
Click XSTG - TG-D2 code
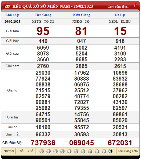[43, 22]
